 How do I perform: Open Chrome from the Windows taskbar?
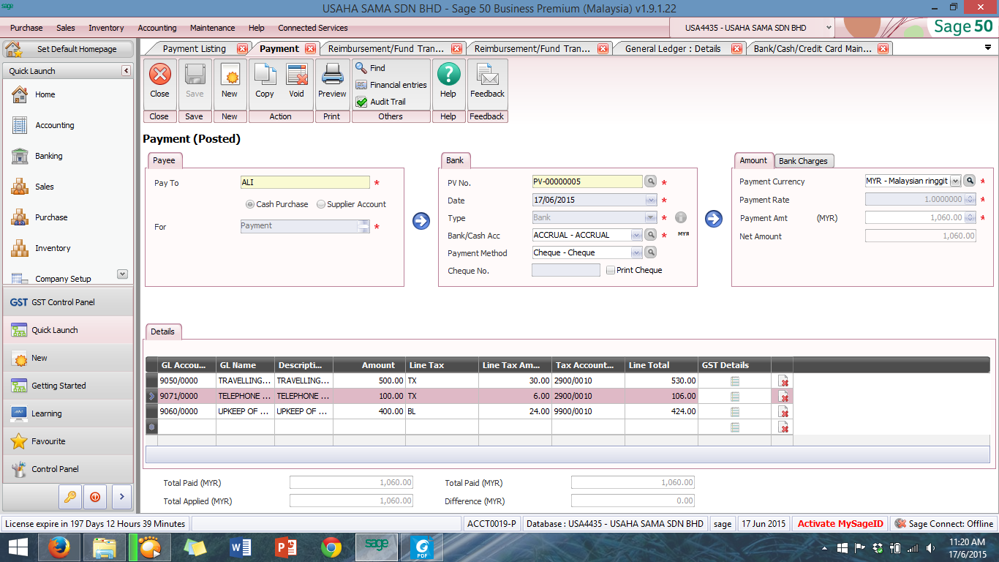[x=331, y=547]
